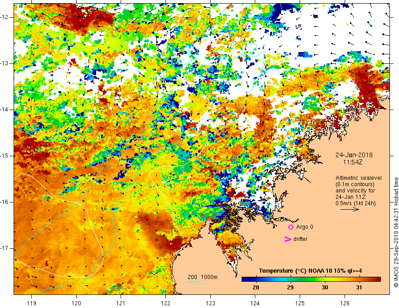Screen dimensions: 399x308
Task: Click the '24-Jan-2018' date text
Action: pos(354,155)
